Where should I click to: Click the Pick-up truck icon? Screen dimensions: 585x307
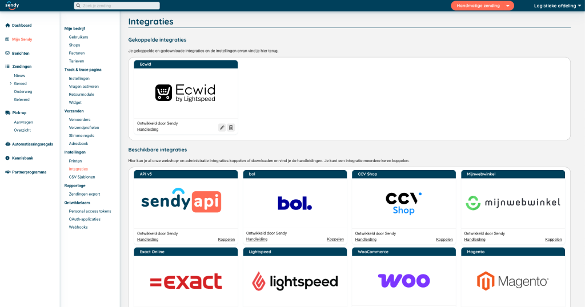(x=7, y=112)
